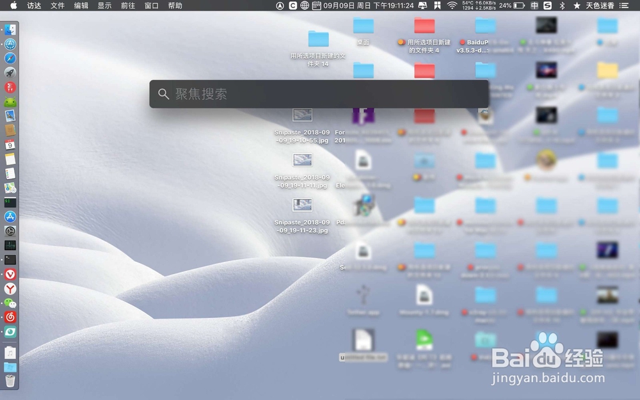Open the brown Contacts book in Dock

10,130
